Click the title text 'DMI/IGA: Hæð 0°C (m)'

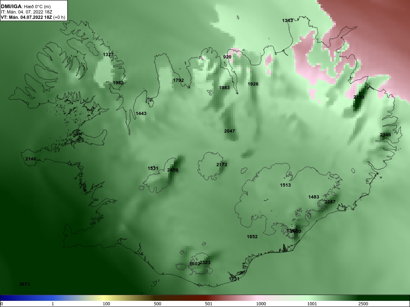click(x=25, y=7)
